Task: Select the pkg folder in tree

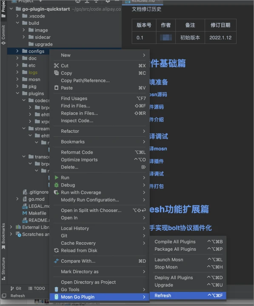Action: 32,86
